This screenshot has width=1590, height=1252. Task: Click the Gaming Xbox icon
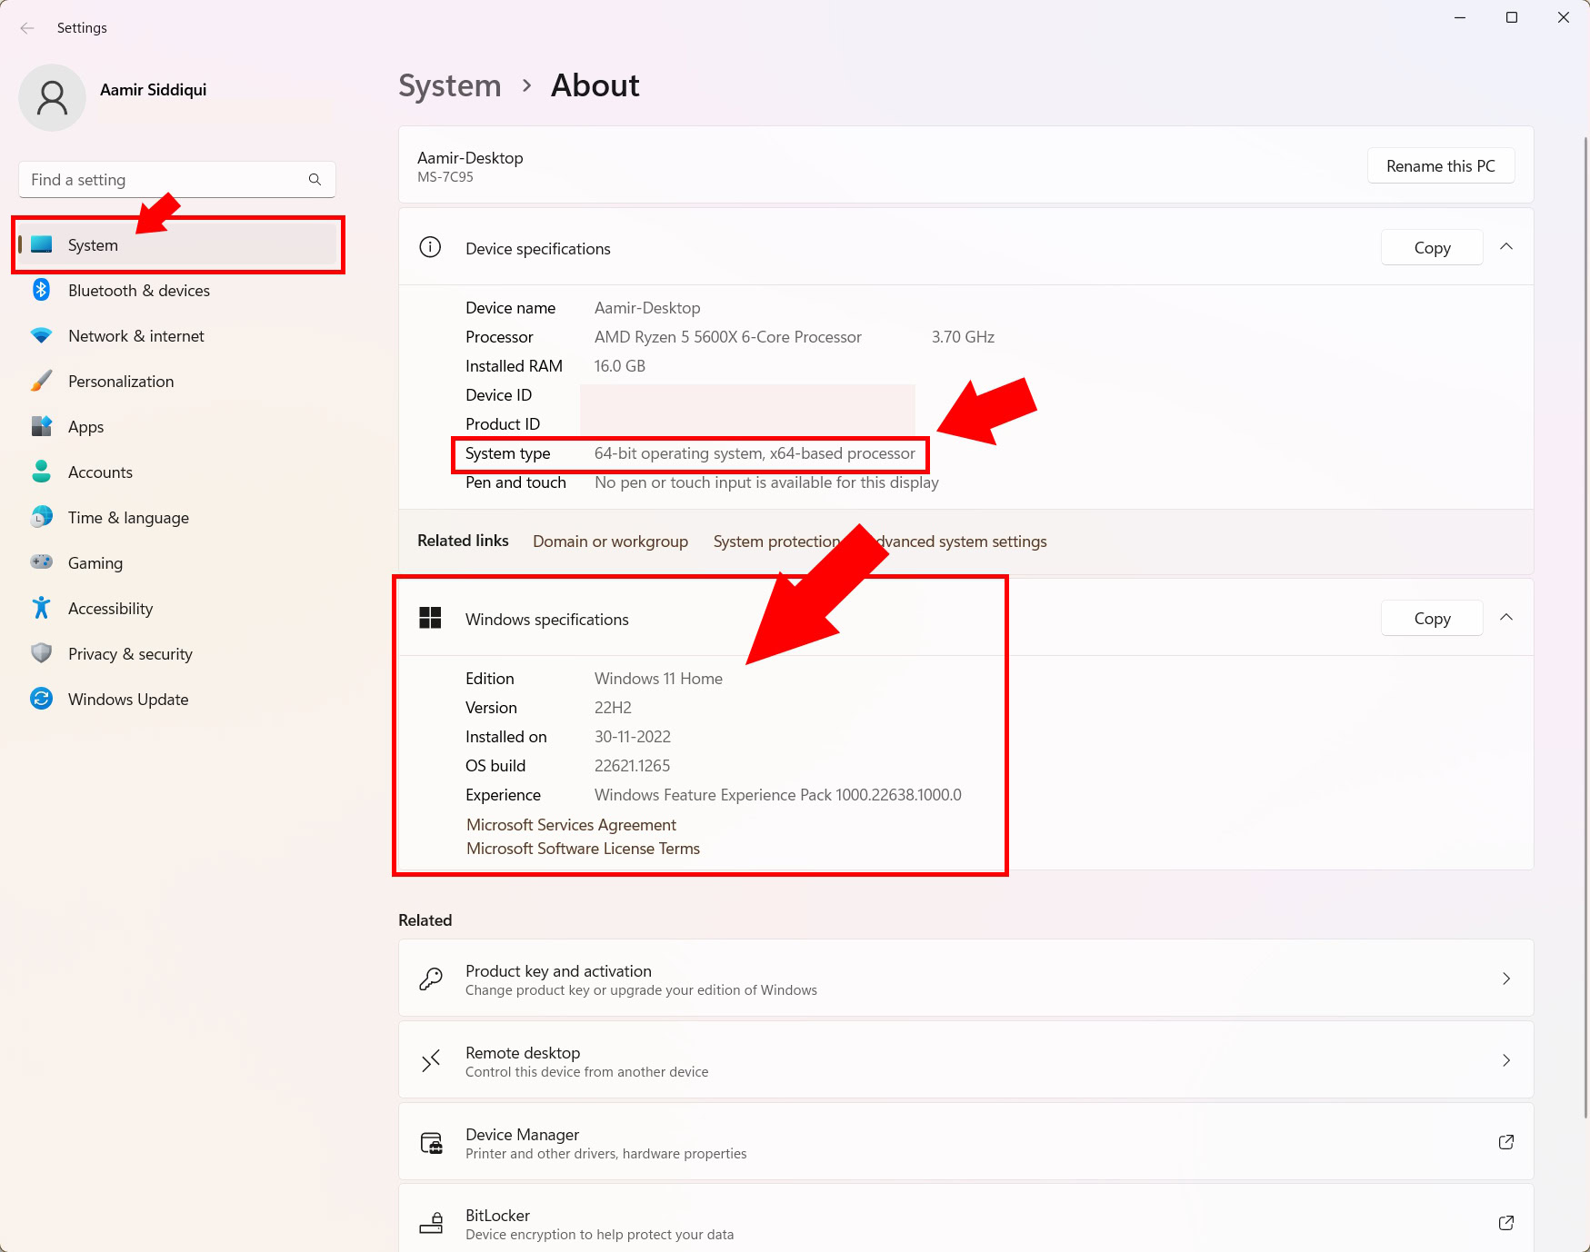[42, 562]
